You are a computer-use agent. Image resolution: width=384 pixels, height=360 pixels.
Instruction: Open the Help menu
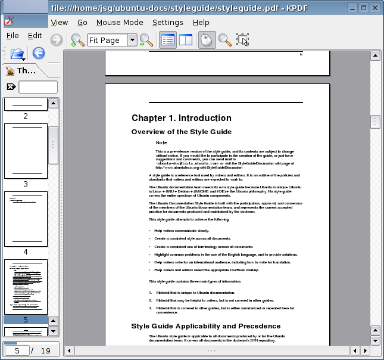coord(201,23)
